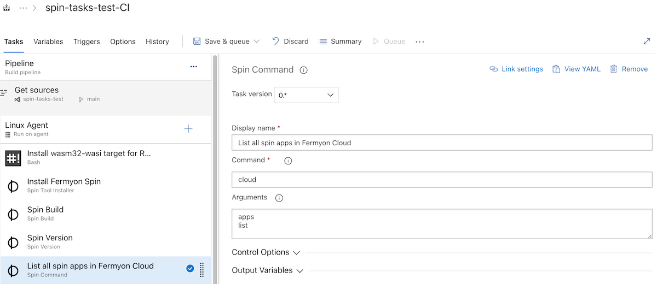Click the Display name input field

click(442, 143)
